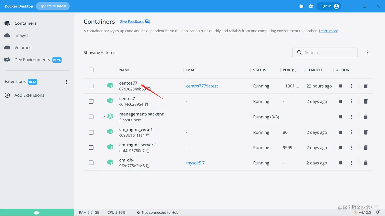Screen dimensions: 385x216
Task: Stop the cm_mgmt_server-1 container
Action: (340, 147)
